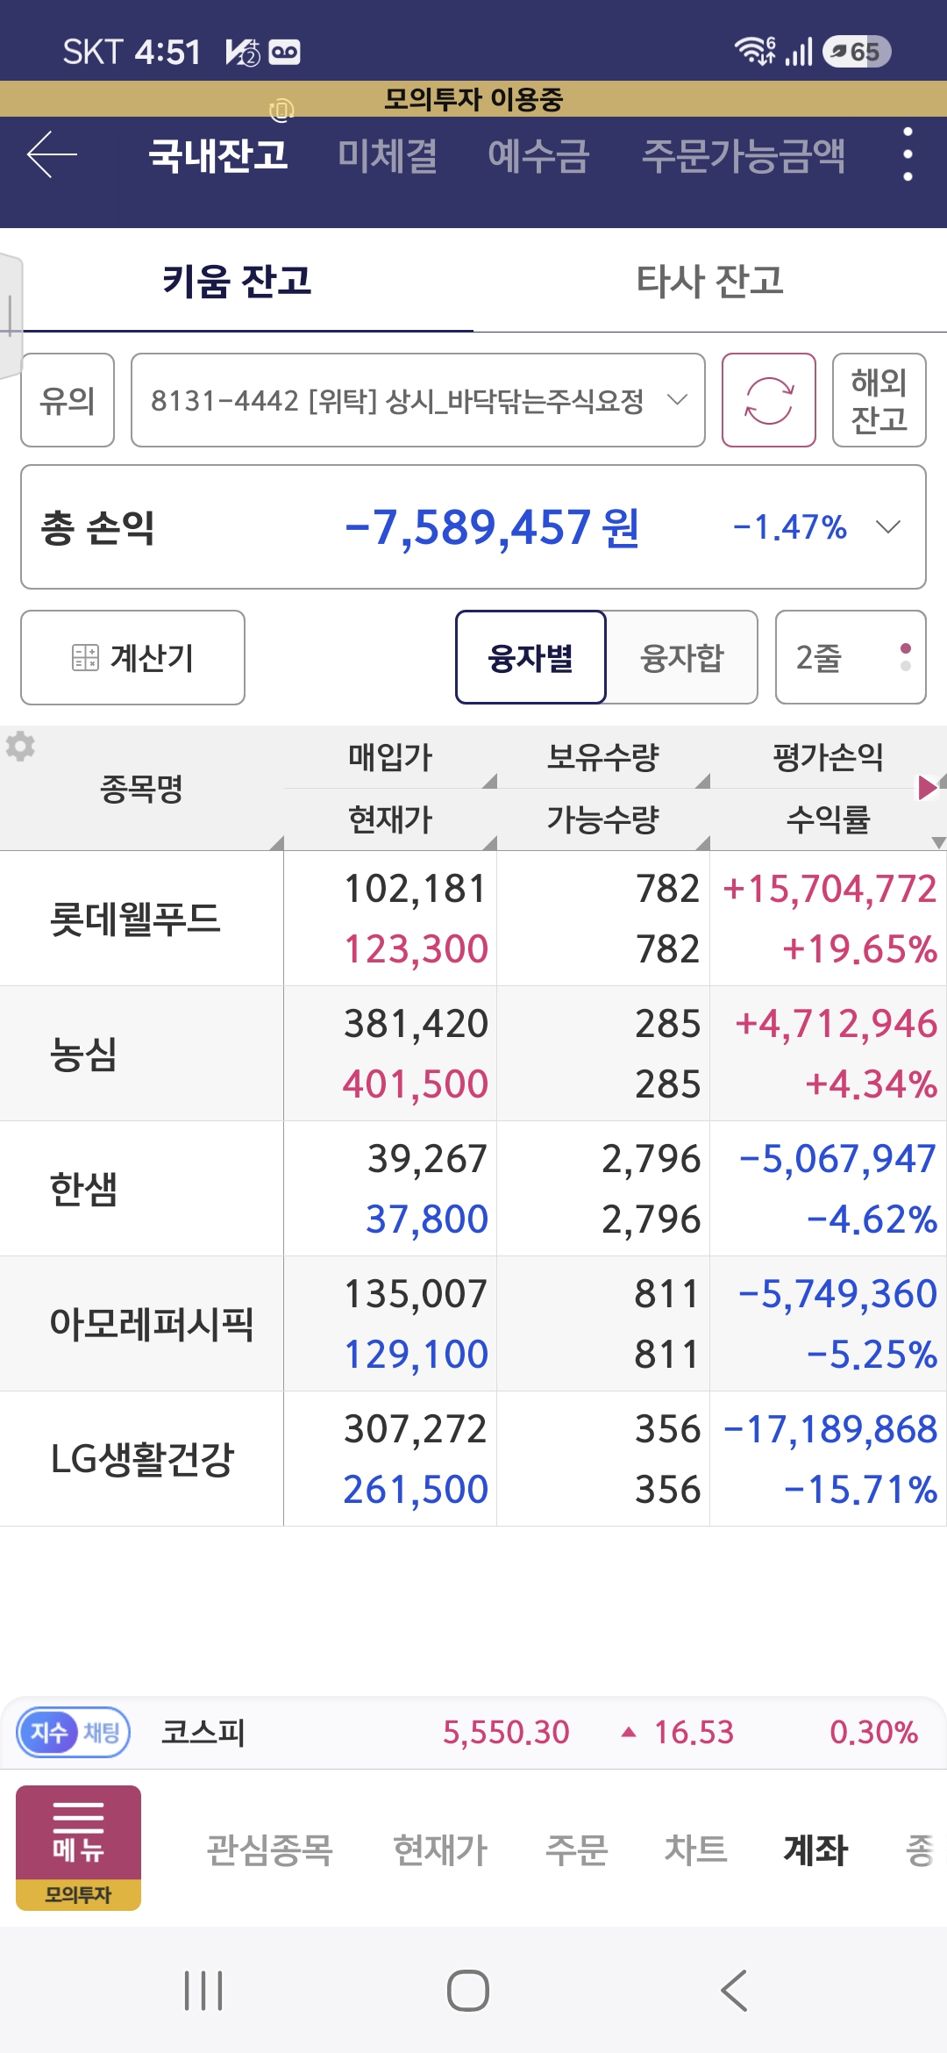Go to 계좌 in bottom bar
The height and width of the screenshot is (2053, 947).
click(x=815, y=1849)
